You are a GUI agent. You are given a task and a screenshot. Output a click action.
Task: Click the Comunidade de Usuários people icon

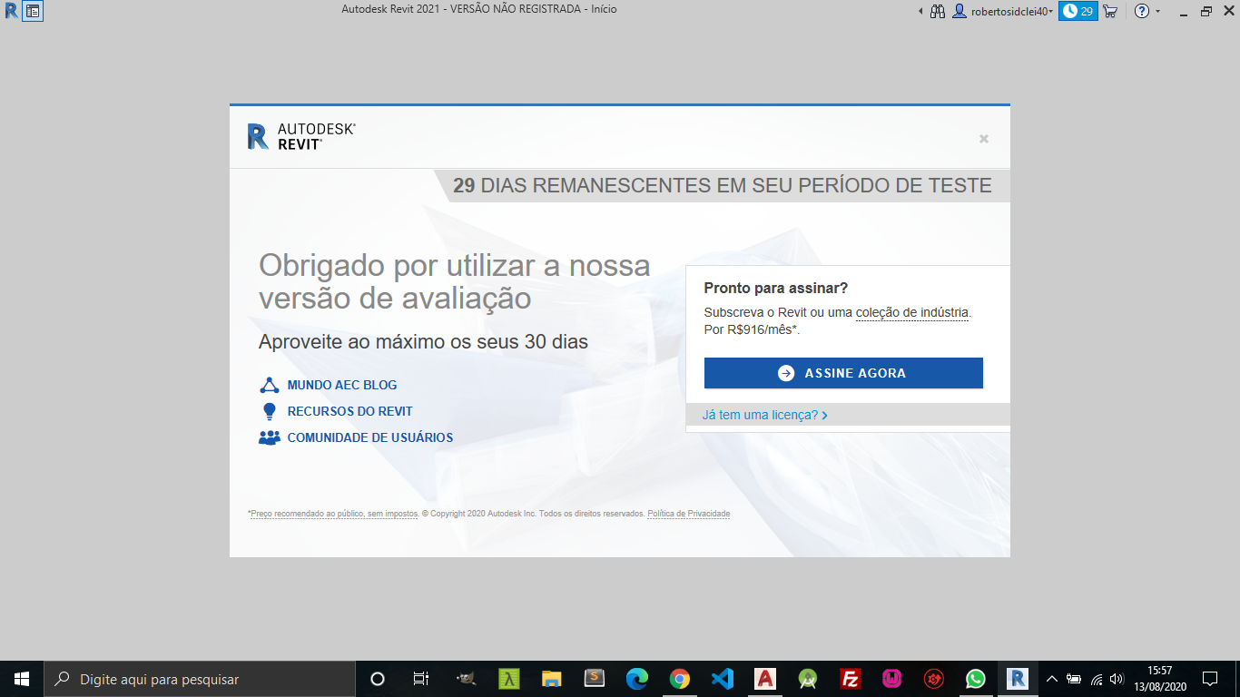pos(269,437)
